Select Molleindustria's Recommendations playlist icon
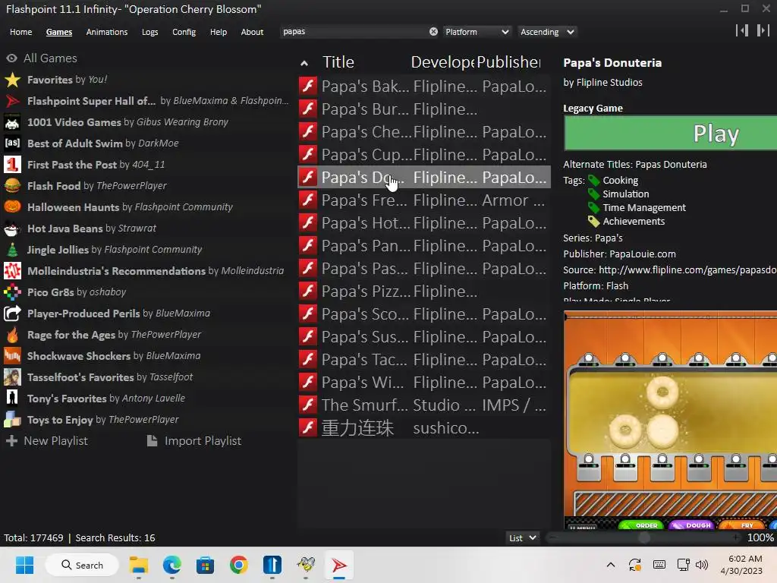This screenshot has width=777, height=583. (x=12, y=271)
